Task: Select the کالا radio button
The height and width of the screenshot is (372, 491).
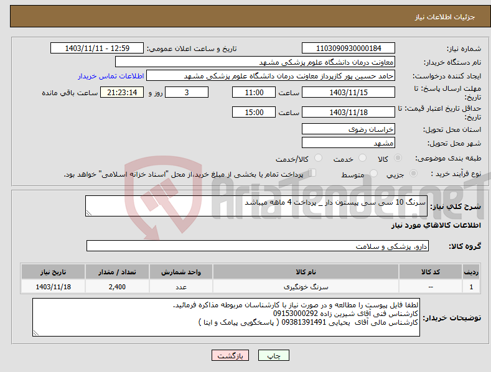Action: click(x=398, y=158)
